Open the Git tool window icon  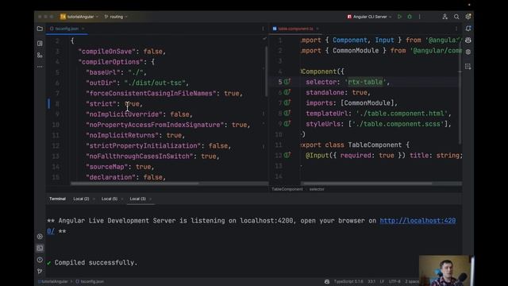coord(40,271)
